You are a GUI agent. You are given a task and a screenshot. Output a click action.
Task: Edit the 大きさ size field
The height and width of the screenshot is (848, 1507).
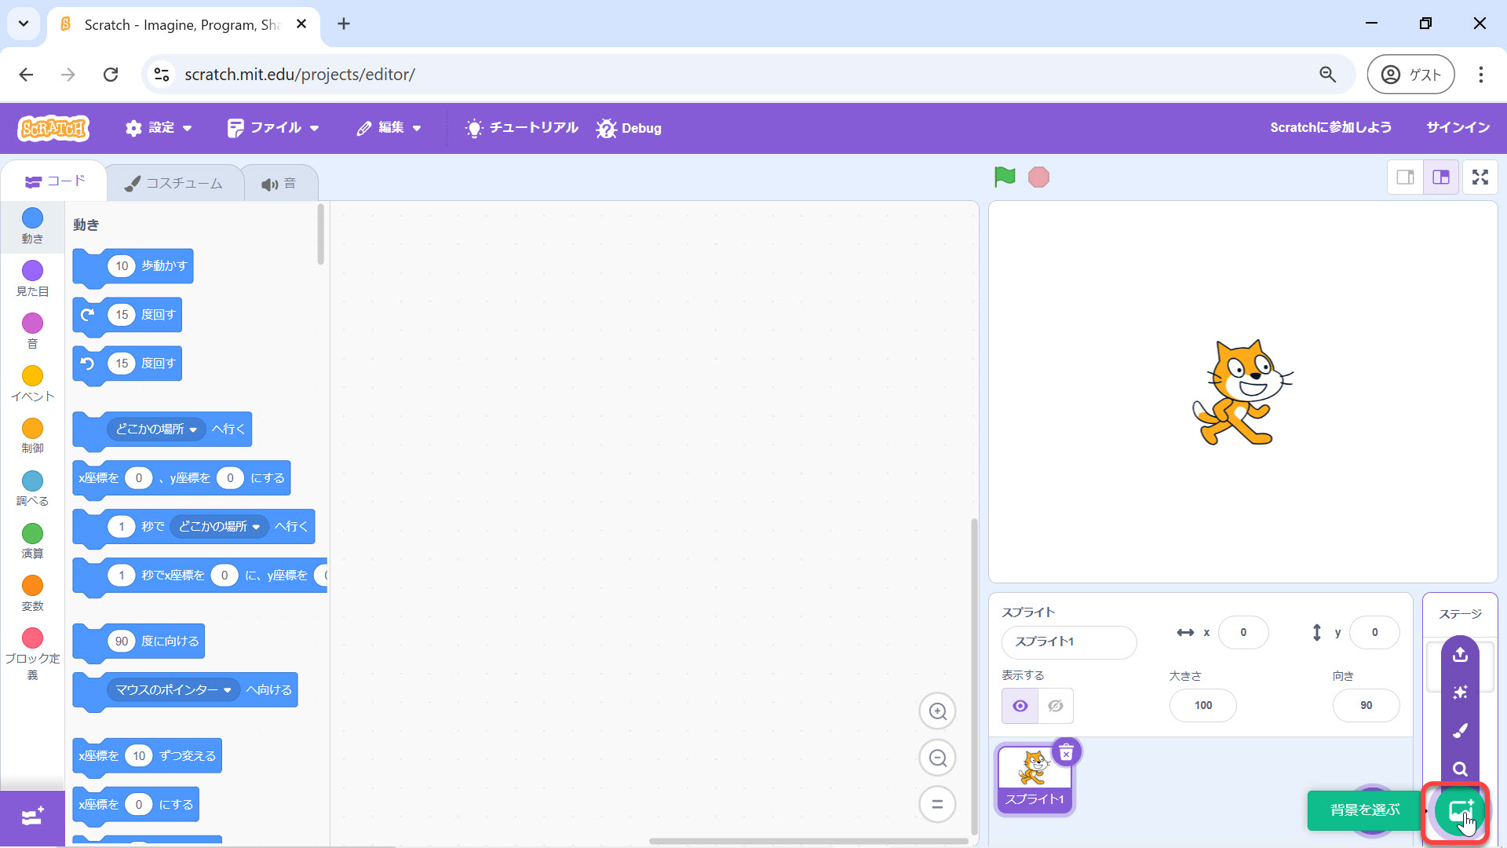(x=1202, y=706)
